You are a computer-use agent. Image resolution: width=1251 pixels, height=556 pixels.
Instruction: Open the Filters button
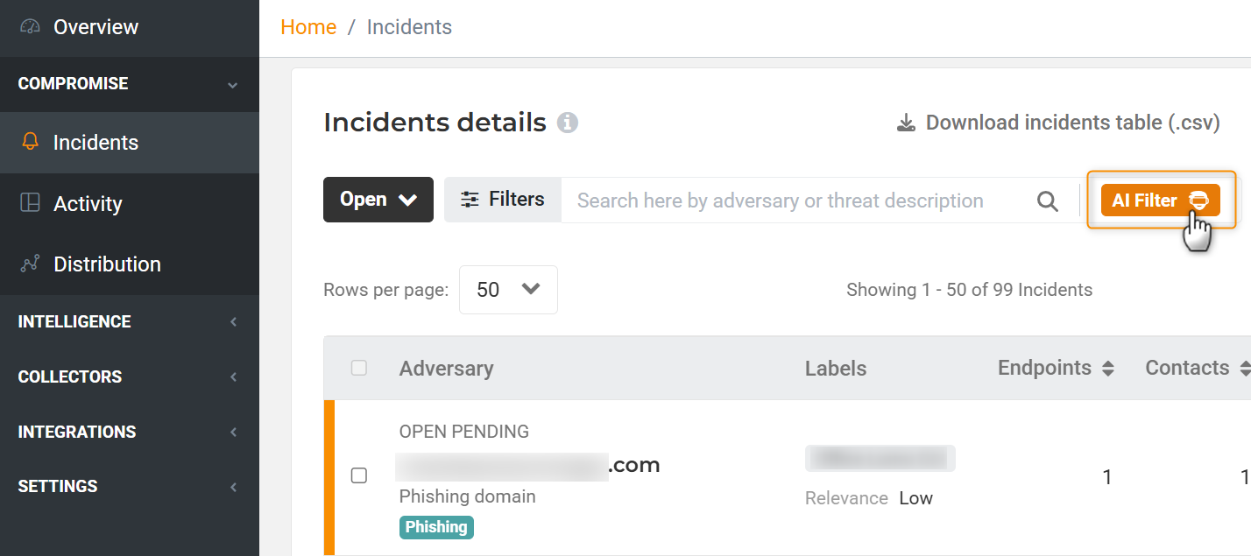click(x=503, y=200)
